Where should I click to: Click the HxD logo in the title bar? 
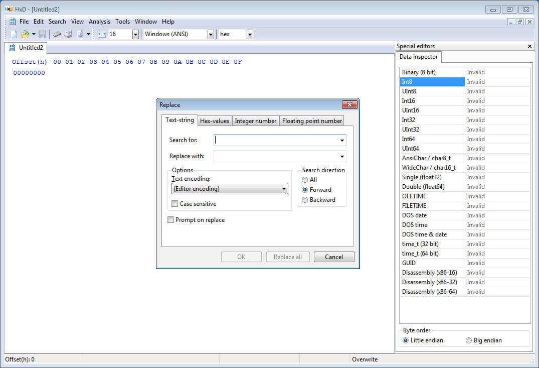[x=8, y=9]
